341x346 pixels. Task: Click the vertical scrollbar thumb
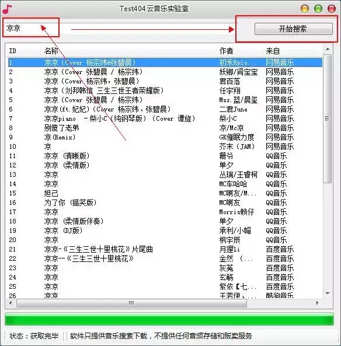click(328, 118)
